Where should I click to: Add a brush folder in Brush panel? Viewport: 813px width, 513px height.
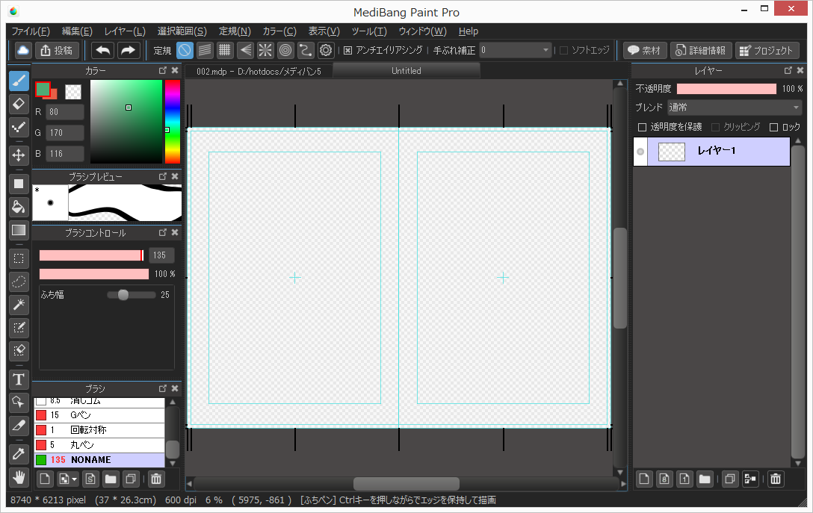pyautogui.click(x=111, y=479)
